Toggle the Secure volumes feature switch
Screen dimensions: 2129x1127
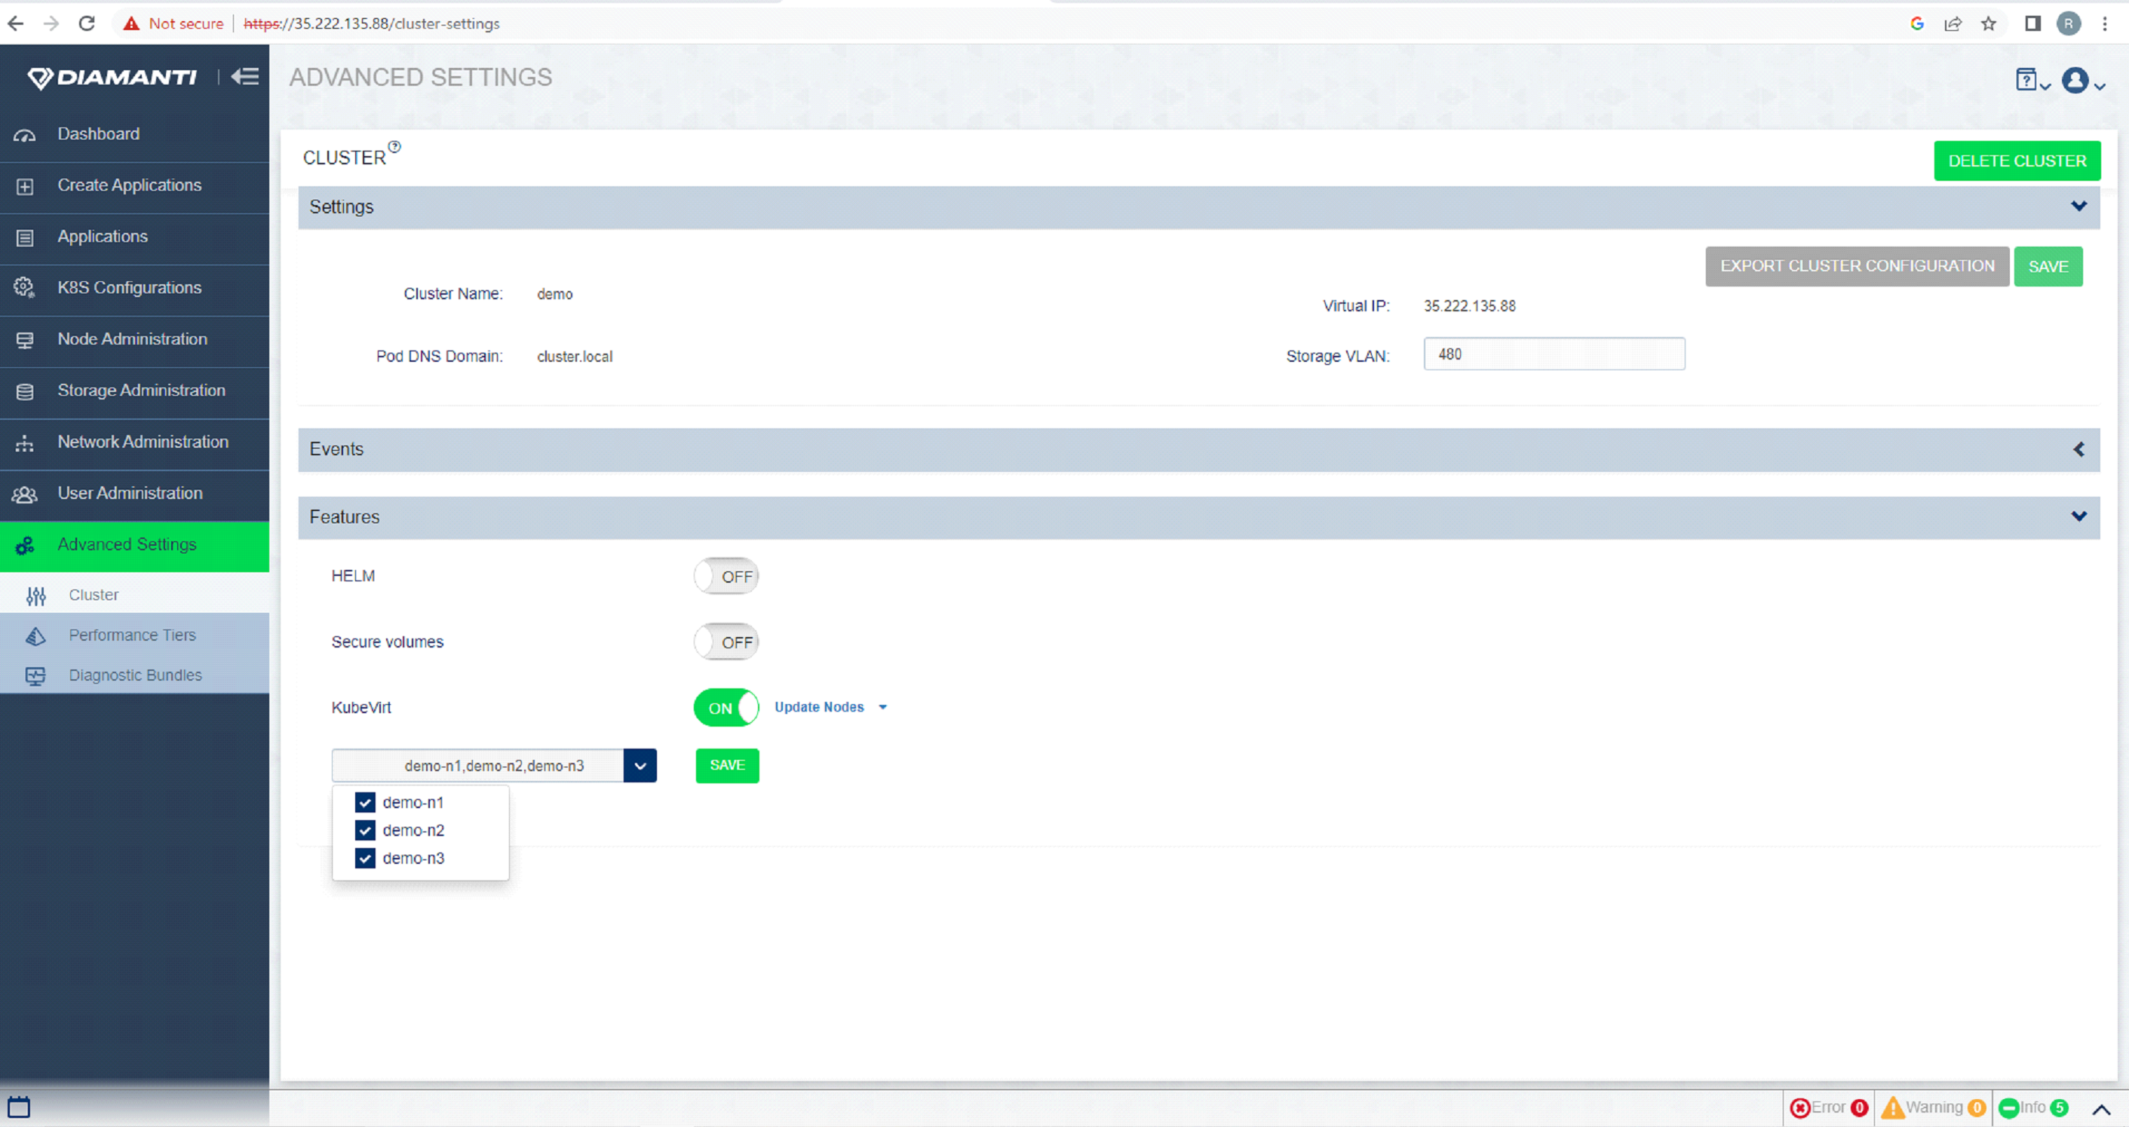point(726,642)
